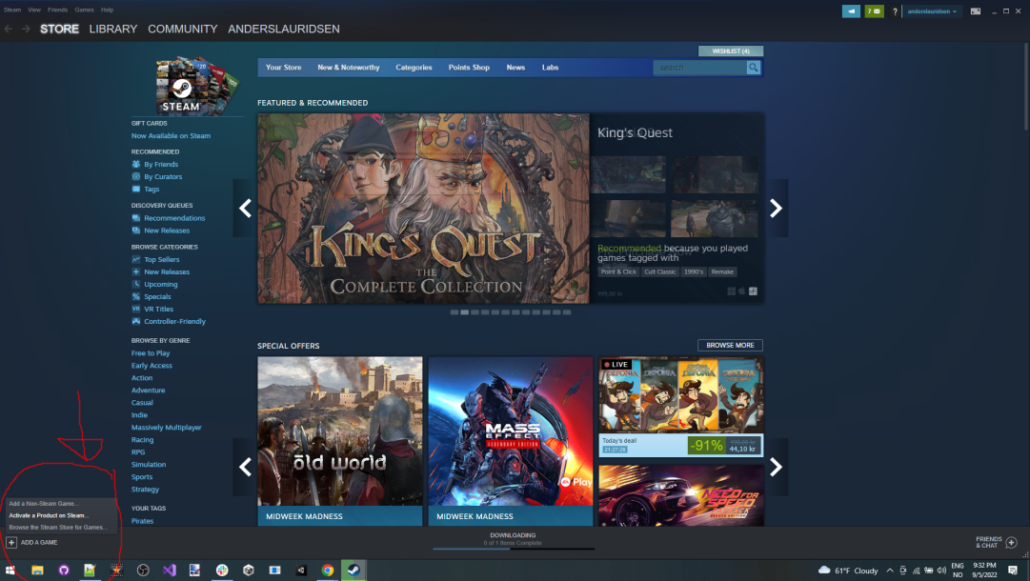Open the green inbox notifications icon

point(874,11)
